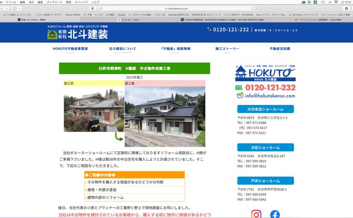
Task: Open the 編集 menu
Action: (x=23, y=2)
